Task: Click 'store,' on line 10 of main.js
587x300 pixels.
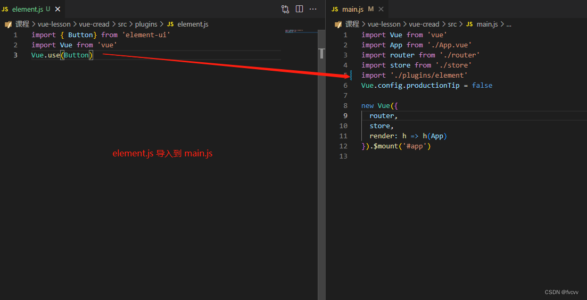Action: tap(382, 126)
